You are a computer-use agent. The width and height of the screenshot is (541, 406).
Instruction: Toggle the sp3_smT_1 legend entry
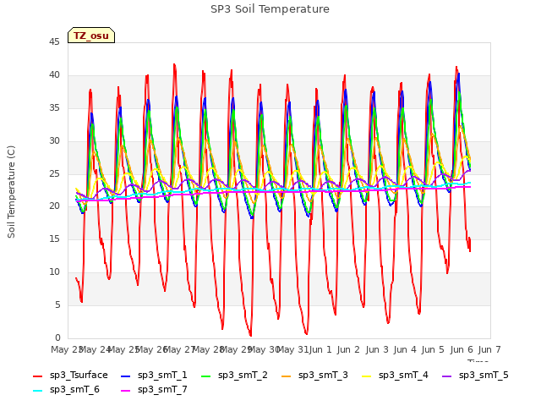[154, 375]
